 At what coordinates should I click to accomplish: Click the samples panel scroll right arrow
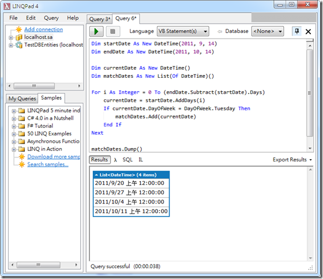76,265
